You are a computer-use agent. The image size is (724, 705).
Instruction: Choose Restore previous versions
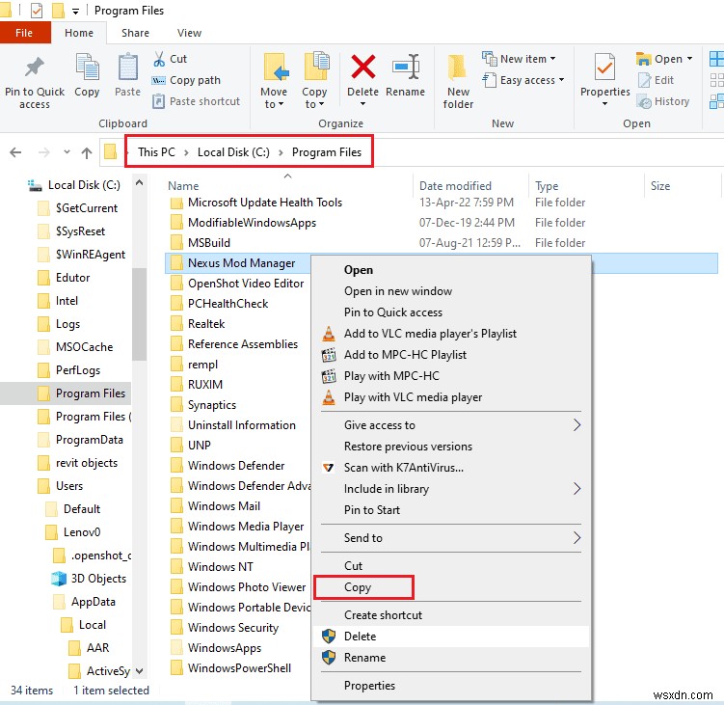[x=450, y=447]
